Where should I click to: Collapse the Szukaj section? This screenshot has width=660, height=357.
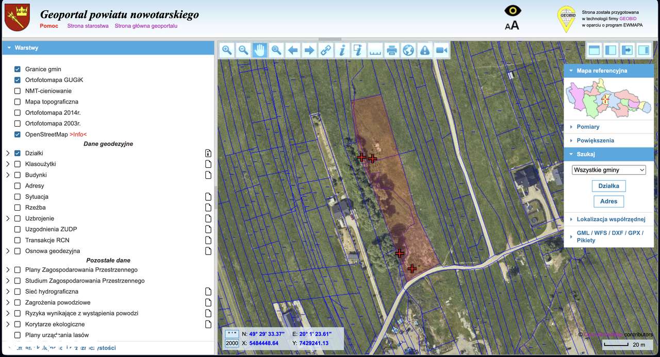coord(609,154)
